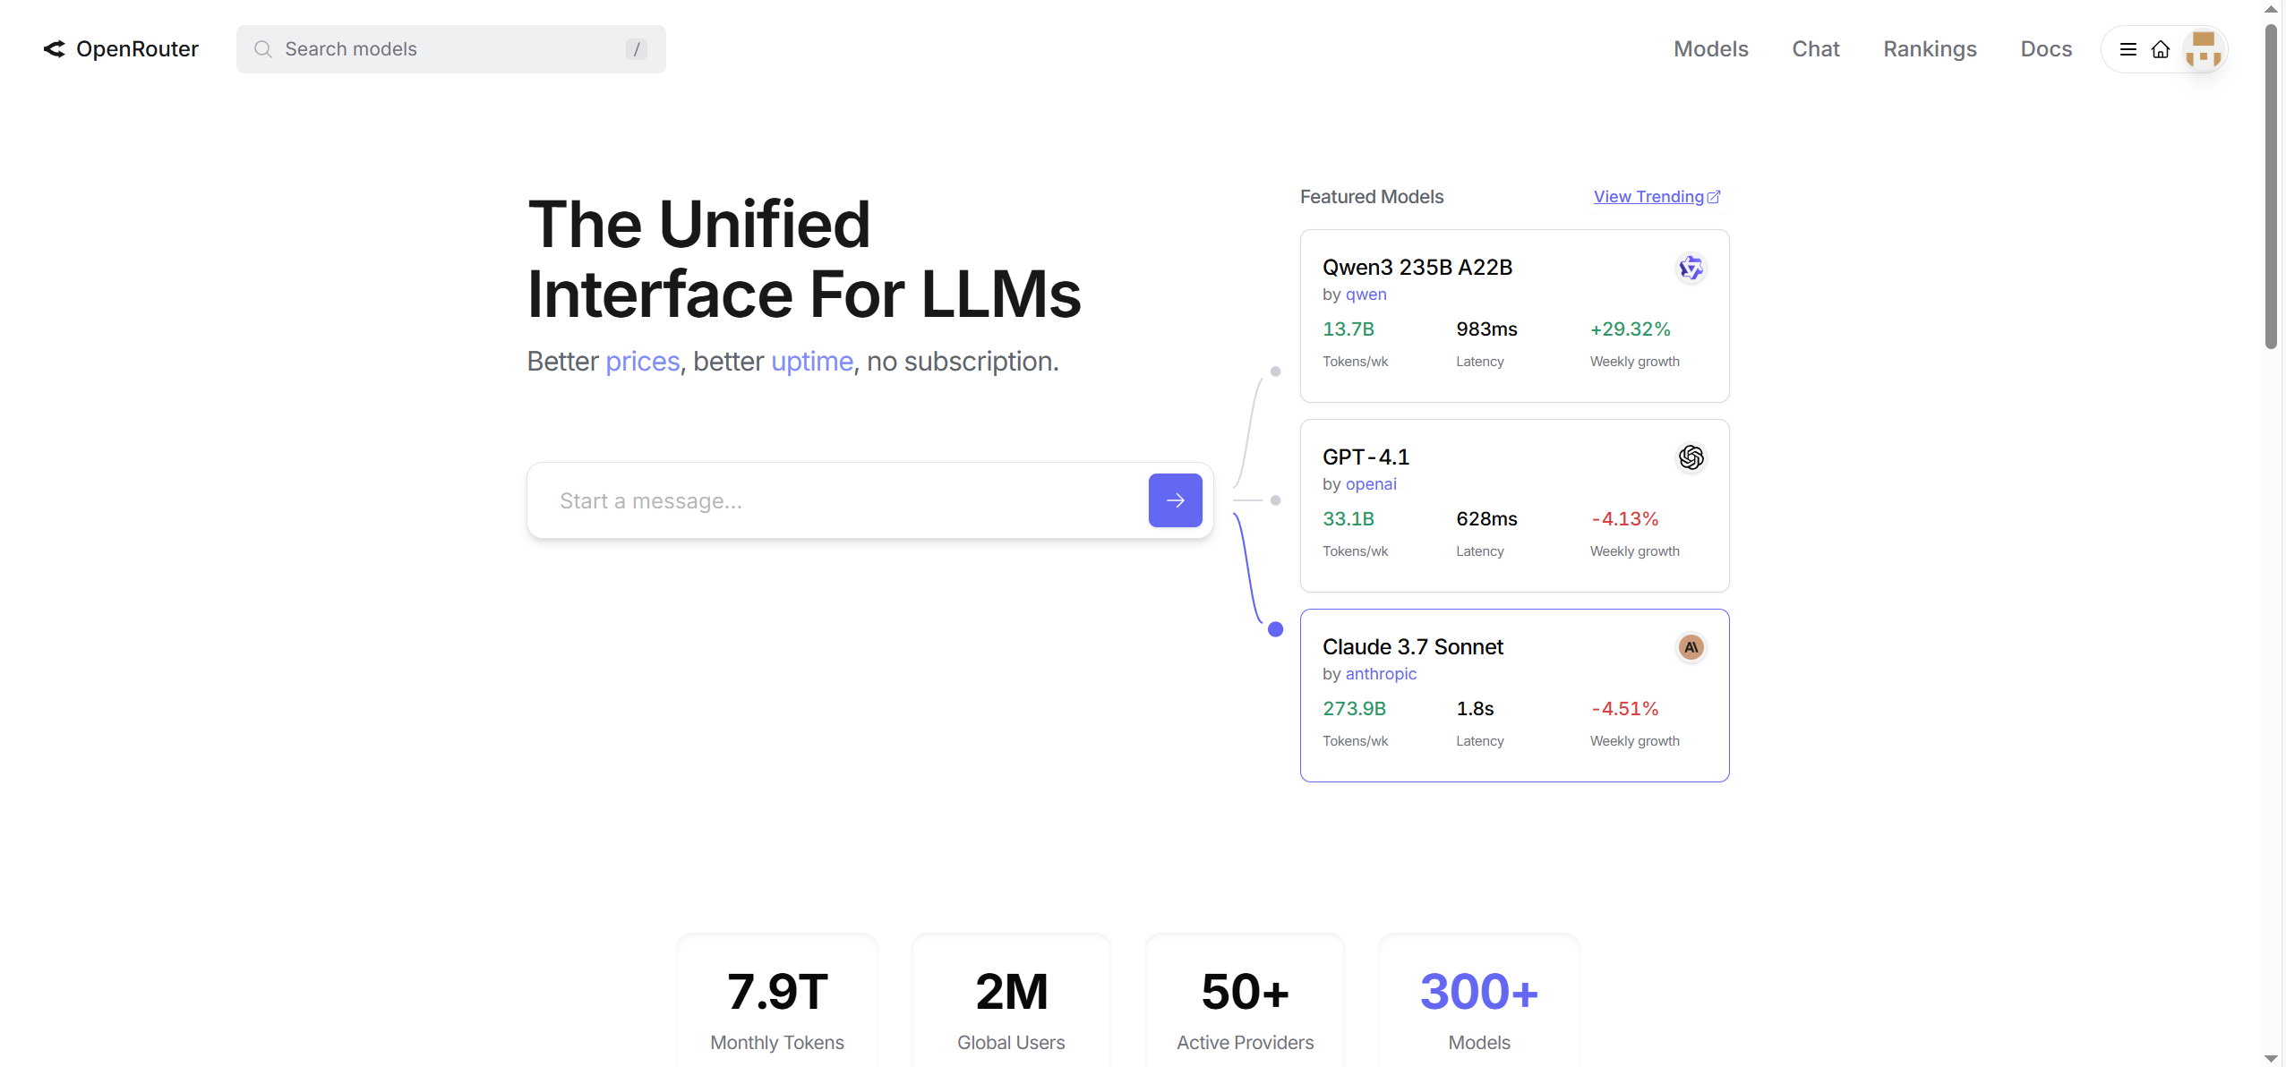This screenshot has height=1067, width=2286.
Task: Open the qwen provider link
Action: tap(1366, 294)
